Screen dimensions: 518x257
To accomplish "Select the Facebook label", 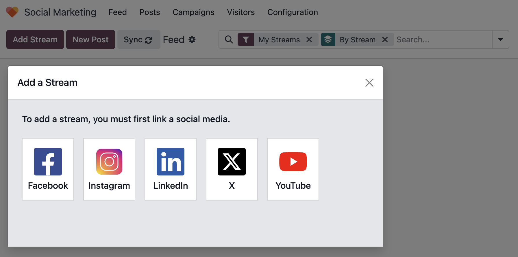I will pyautogui.click(x=48, y=186).
